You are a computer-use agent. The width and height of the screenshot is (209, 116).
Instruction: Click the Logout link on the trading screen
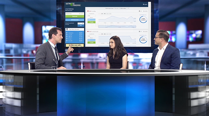click(x=145, y=4)
